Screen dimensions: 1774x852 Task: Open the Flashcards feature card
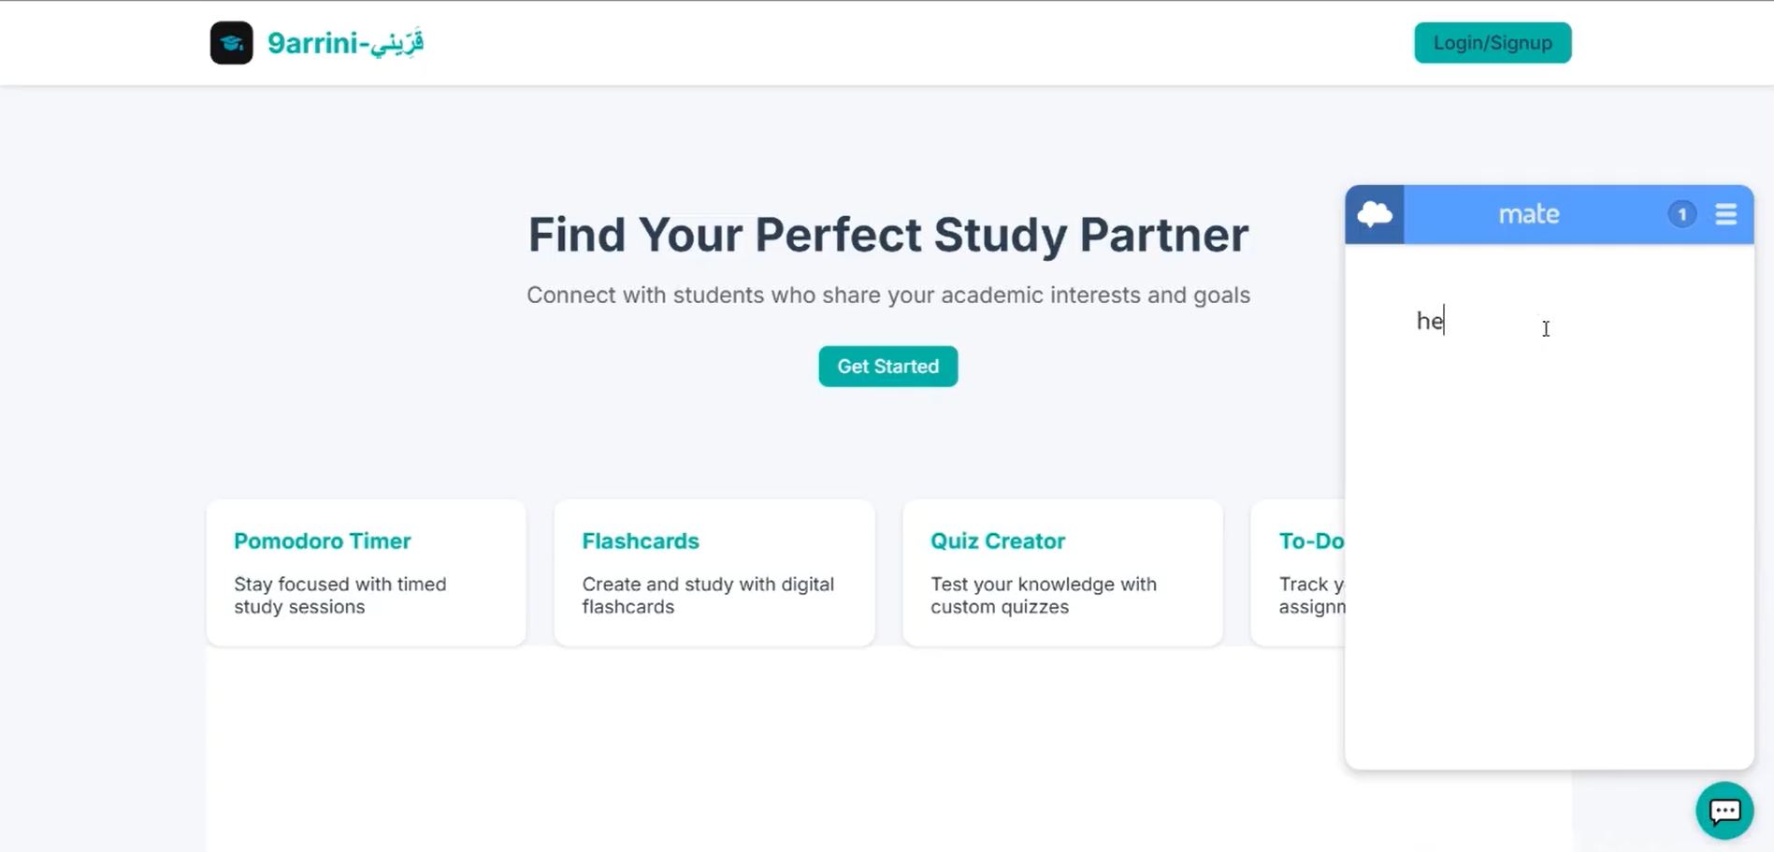coord(714,572)
